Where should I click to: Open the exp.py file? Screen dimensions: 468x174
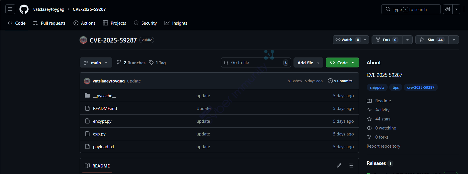pos(99,134)
